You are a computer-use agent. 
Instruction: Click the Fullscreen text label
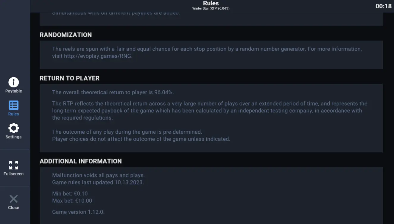pos(13,174)
